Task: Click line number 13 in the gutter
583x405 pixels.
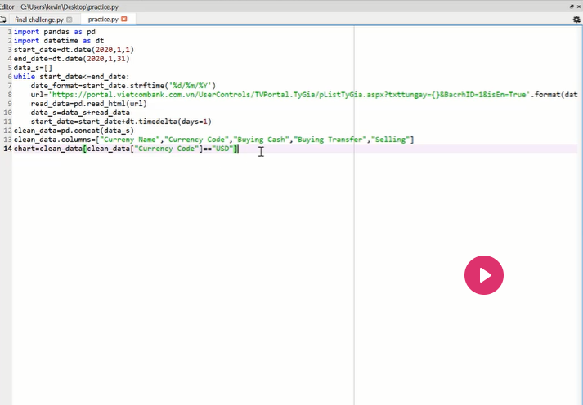Action: [7, 140]
